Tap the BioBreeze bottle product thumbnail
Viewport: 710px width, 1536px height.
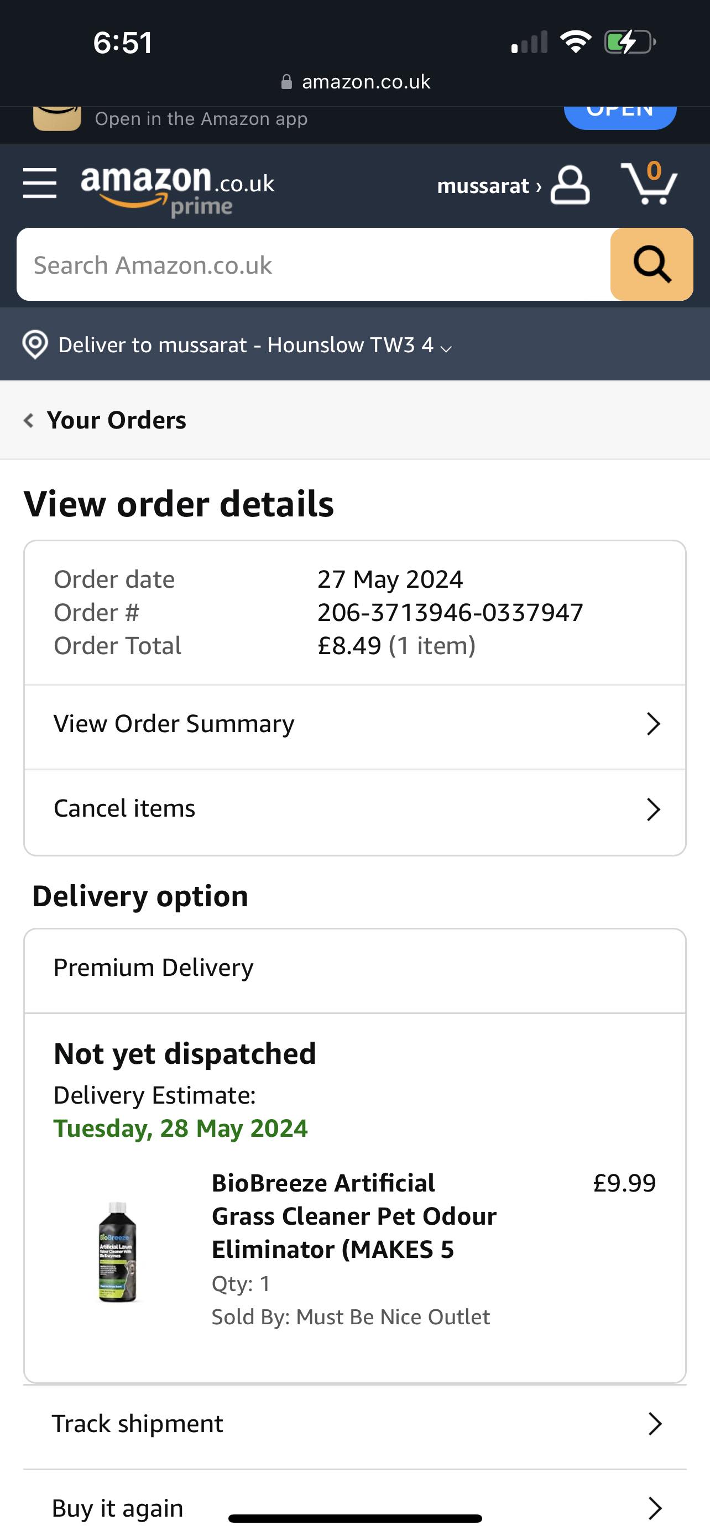click(x=117, y=1252)
